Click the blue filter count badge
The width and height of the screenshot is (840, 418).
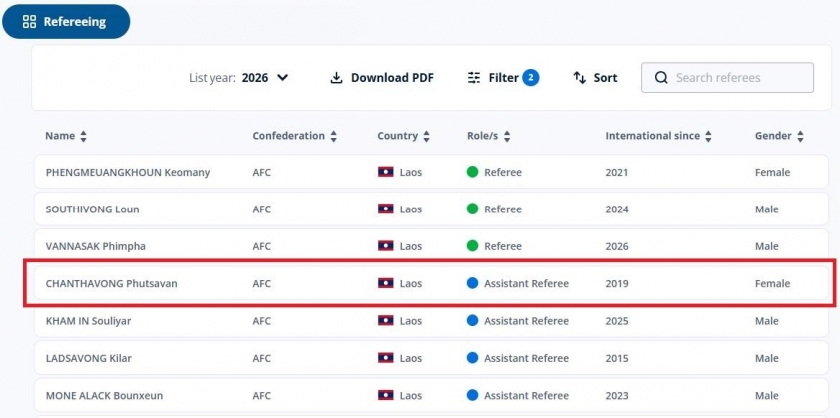[530, 78]
